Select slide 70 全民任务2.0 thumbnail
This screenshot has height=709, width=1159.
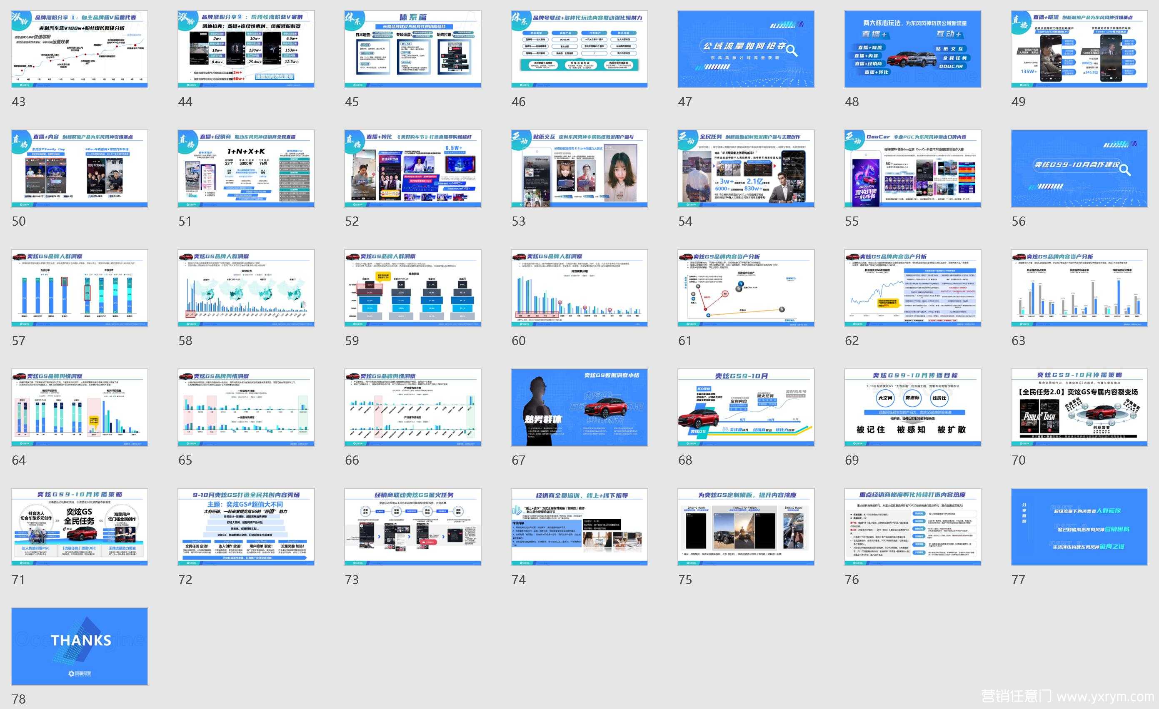point(1079,407)
